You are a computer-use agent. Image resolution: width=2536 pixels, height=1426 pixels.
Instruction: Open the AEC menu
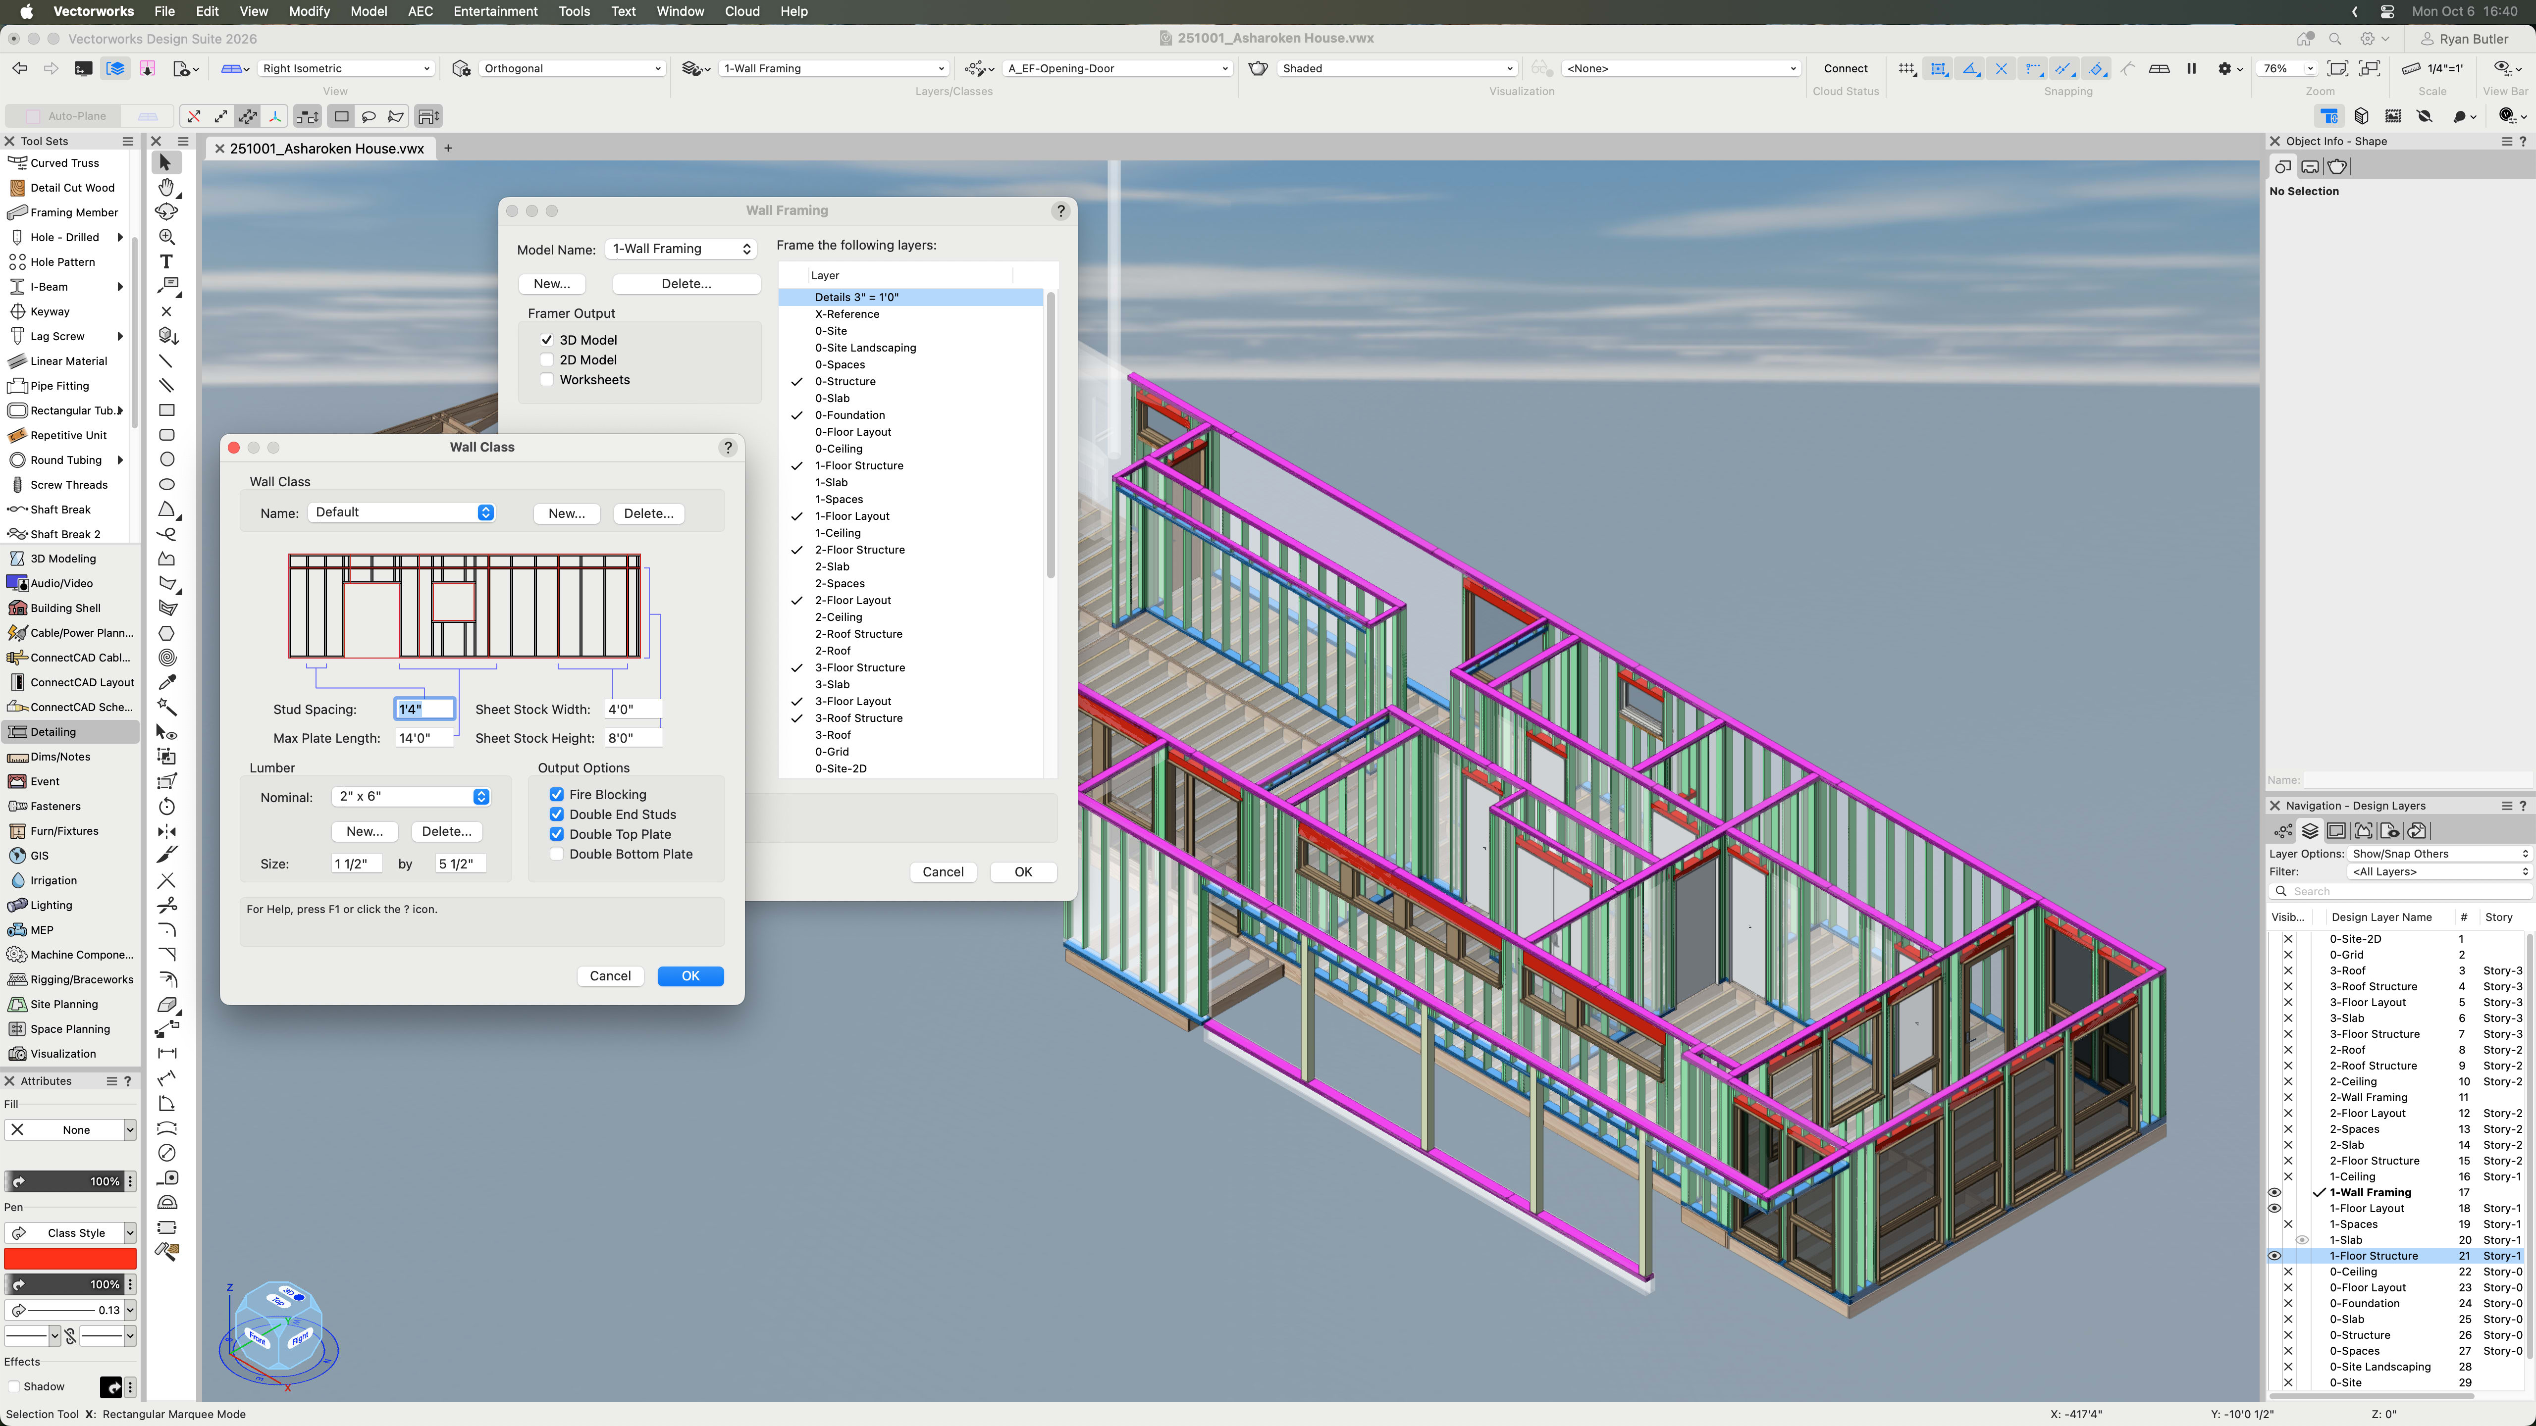(x=420, y=11)
